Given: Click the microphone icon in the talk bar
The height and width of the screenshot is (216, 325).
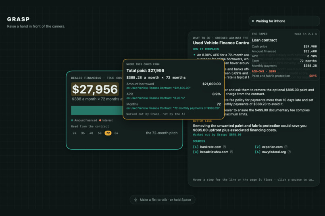Looking at the screenshot, I should (135, 200).
